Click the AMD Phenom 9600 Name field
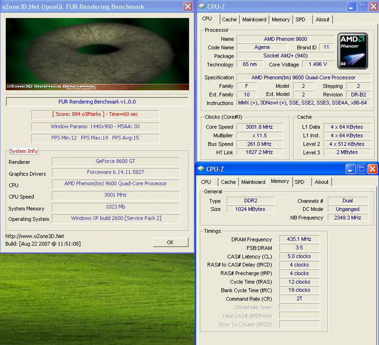Screen dimensions: 379x345 285,39
